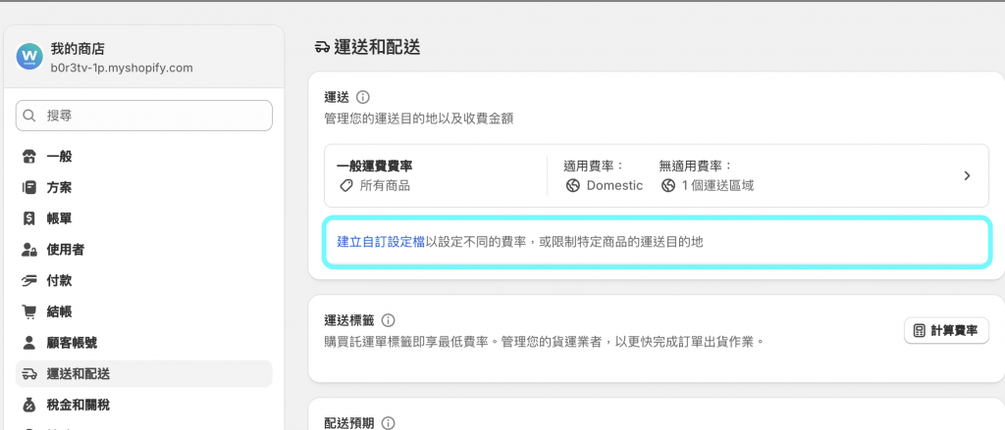This screenshot has width=1005, height=430.
Task: Click the 建立自訂設定檔 link
Action: (x=381, y=241)
